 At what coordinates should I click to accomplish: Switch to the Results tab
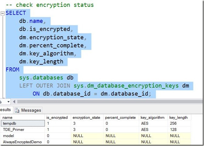click(x=5, y=110)
